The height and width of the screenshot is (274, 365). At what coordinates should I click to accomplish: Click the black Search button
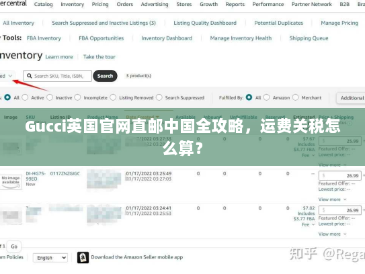106,76
